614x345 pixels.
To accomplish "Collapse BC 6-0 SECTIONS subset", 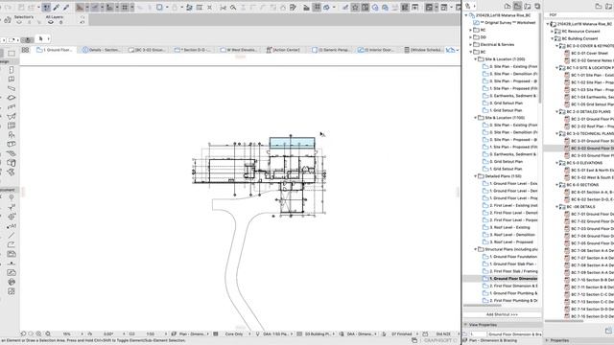I will tap(556, 185).
